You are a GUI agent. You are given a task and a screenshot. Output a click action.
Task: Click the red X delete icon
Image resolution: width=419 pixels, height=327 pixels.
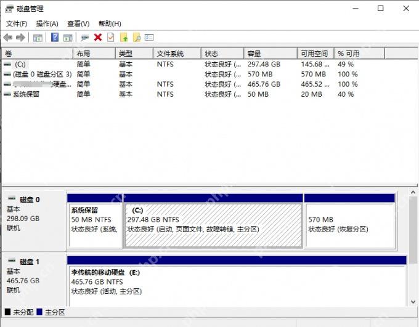(x=98, y=37)
